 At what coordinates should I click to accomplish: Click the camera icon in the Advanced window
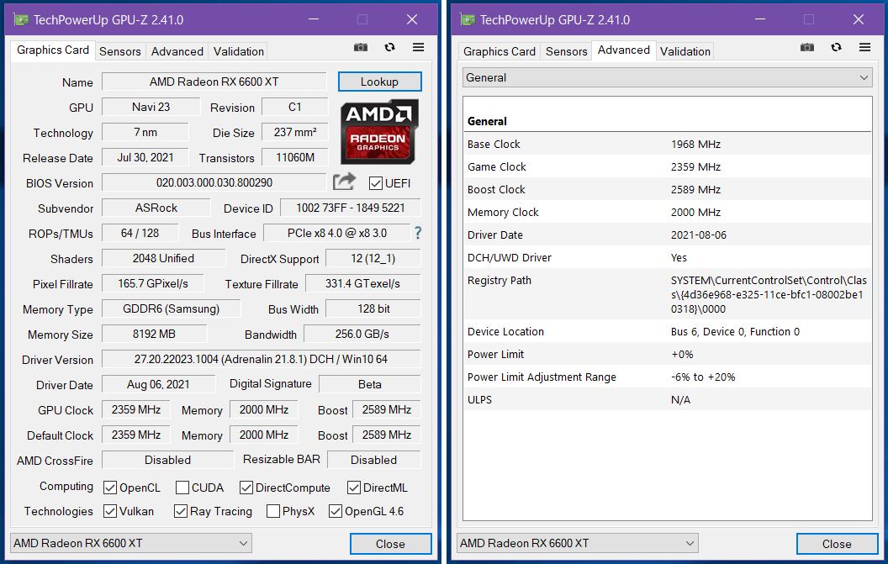click(807, 48)
